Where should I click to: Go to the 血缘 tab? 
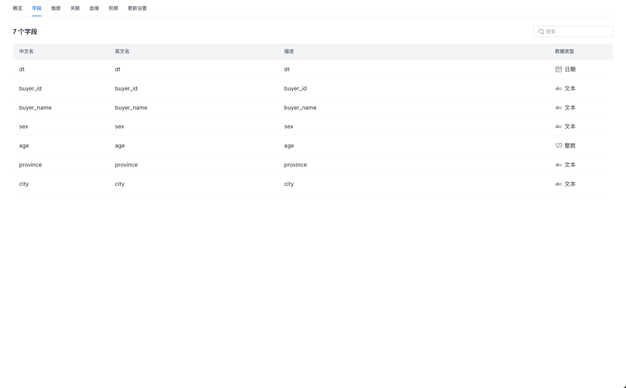point(94,8)
